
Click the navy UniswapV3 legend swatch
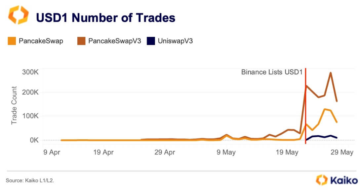(151, 41)
